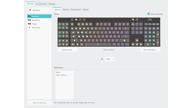This screenshot has height=108, width=192.
Task: Switch to the Performance tab
Action: (x=76, y=10)
